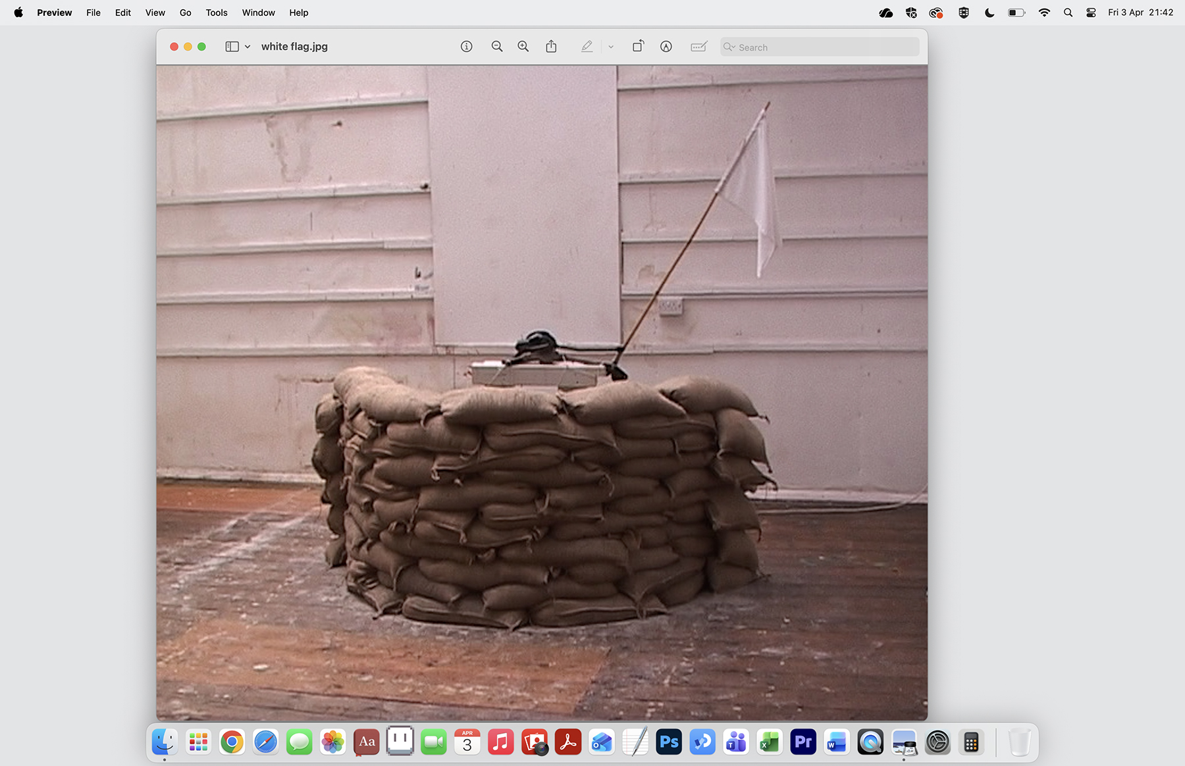Open the Inspector info button
Viewport: 1185px width, 766px height.
click(466, 47)
